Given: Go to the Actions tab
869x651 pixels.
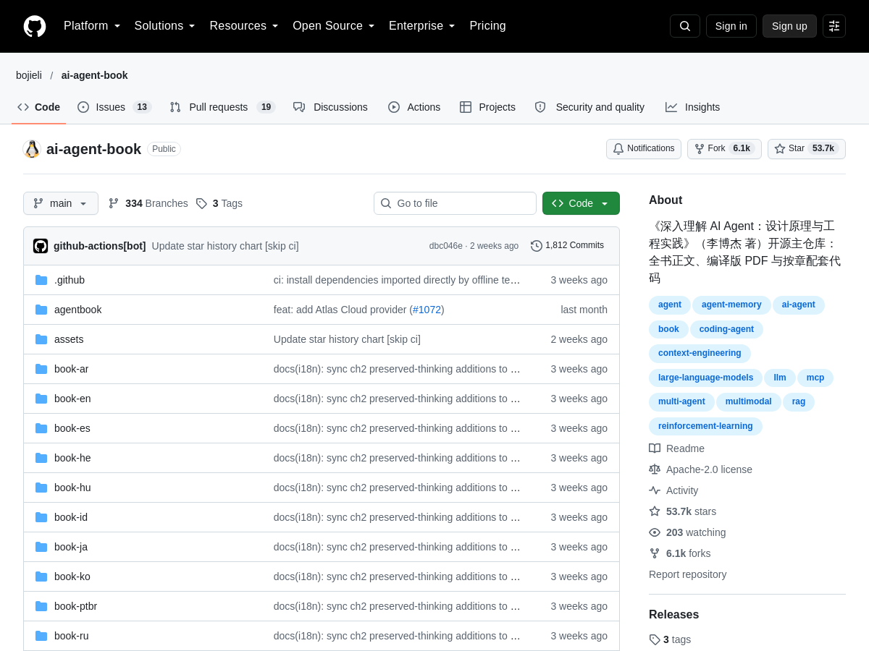Looking at the screenshot, I should point(414,107).
